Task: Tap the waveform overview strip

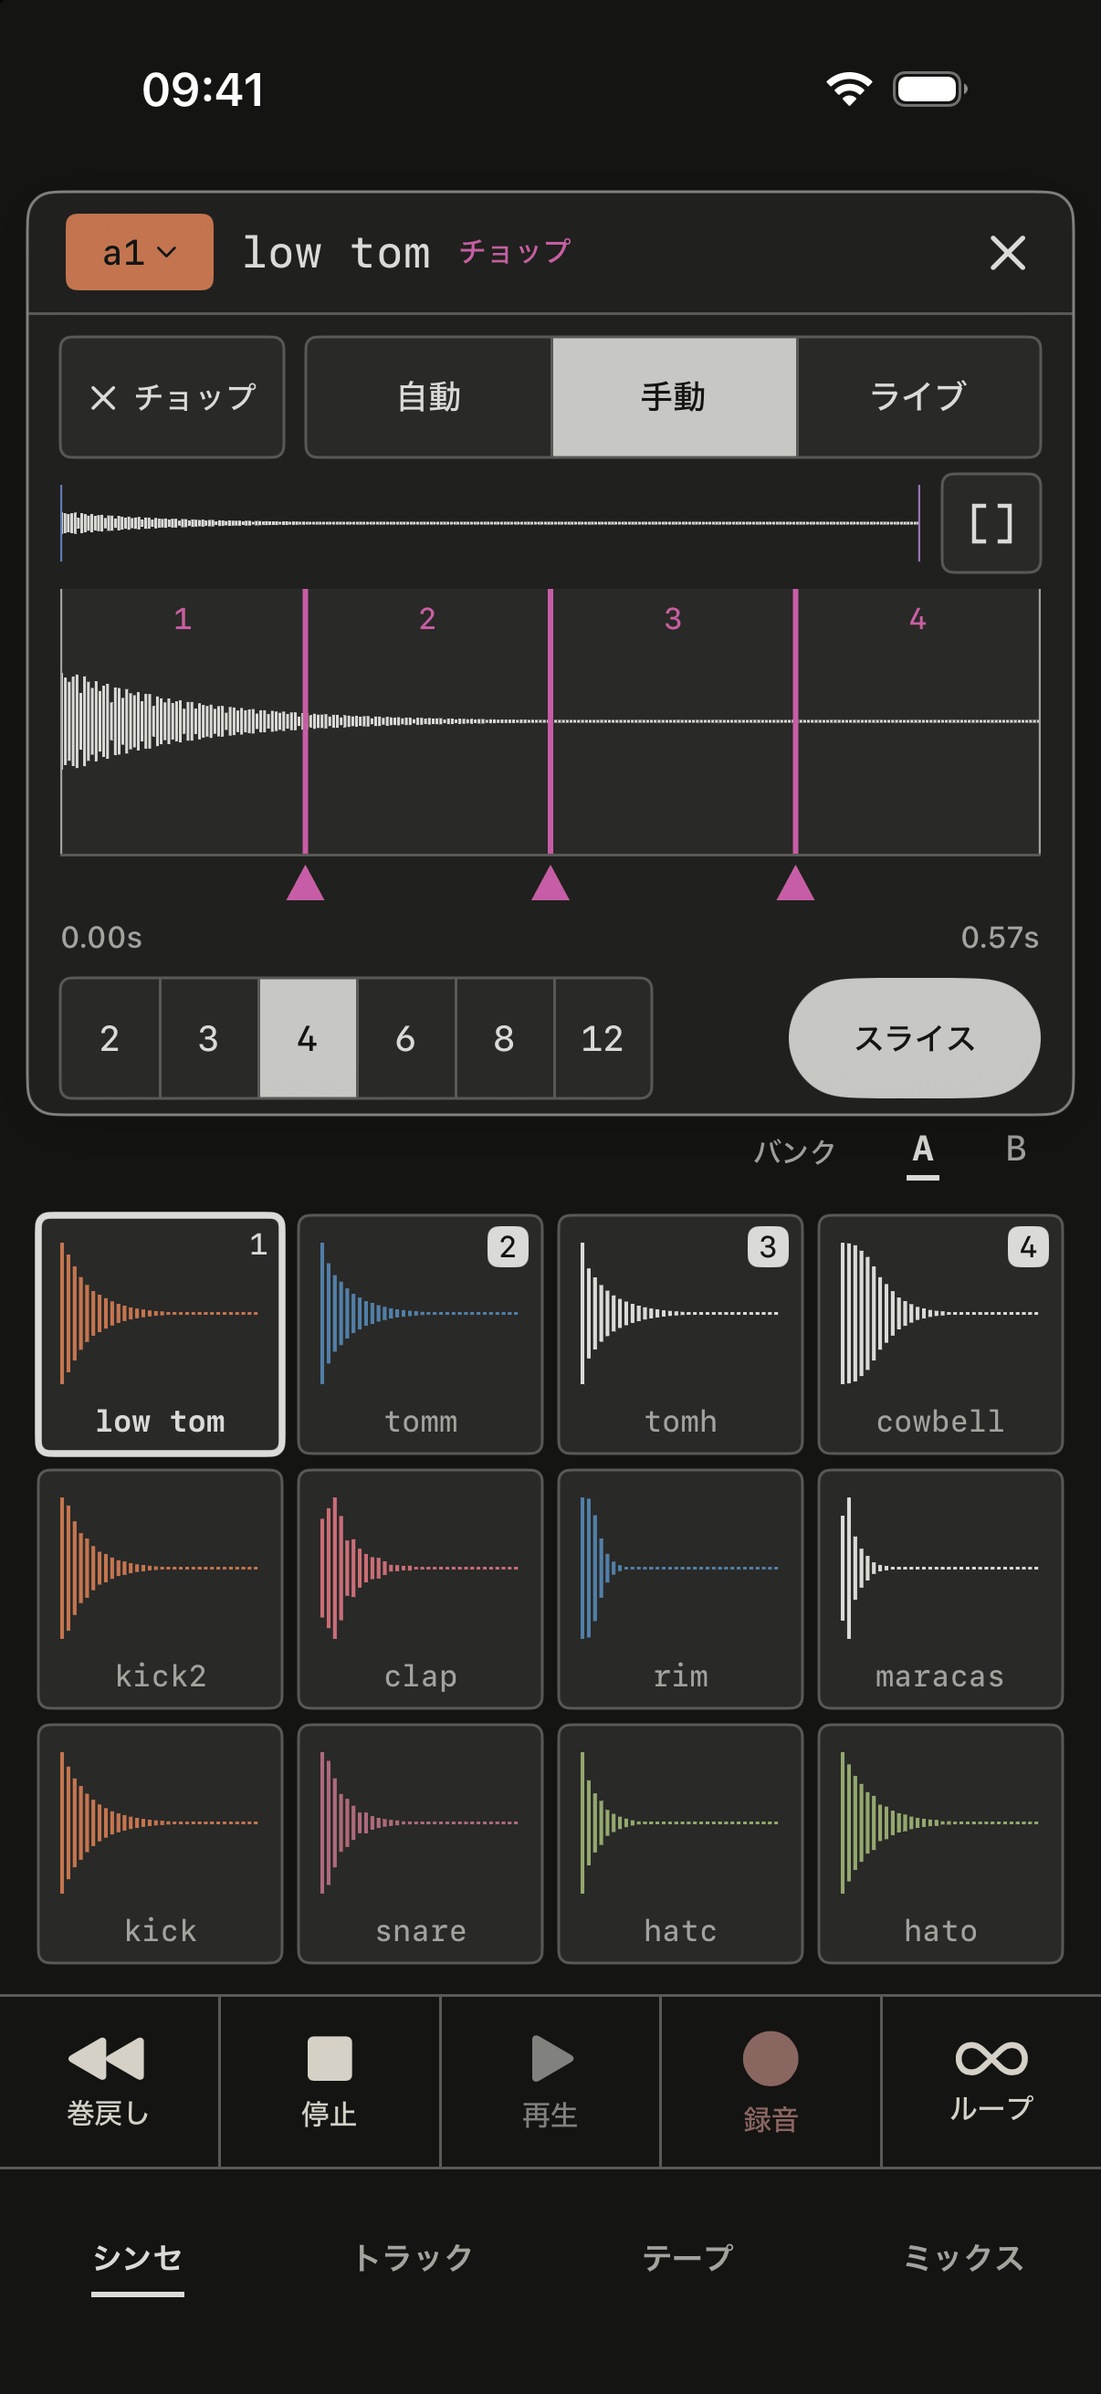Action: 490,523
